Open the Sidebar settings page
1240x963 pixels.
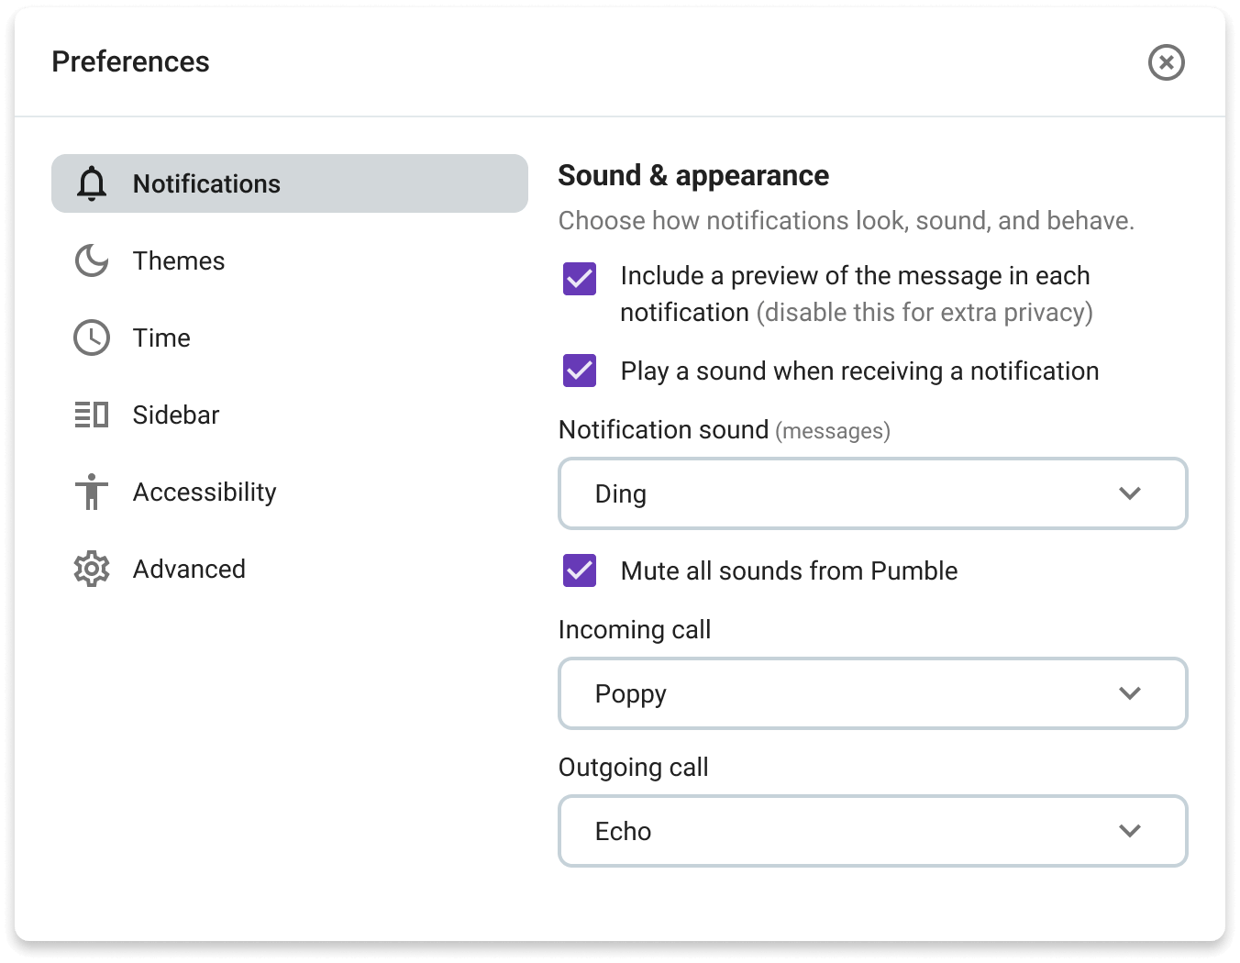(x=176, y=415)
